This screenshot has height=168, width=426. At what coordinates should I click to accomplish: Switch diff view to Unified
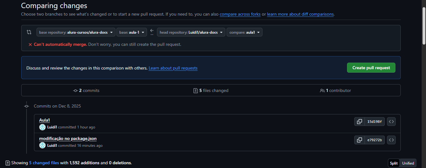408,163
